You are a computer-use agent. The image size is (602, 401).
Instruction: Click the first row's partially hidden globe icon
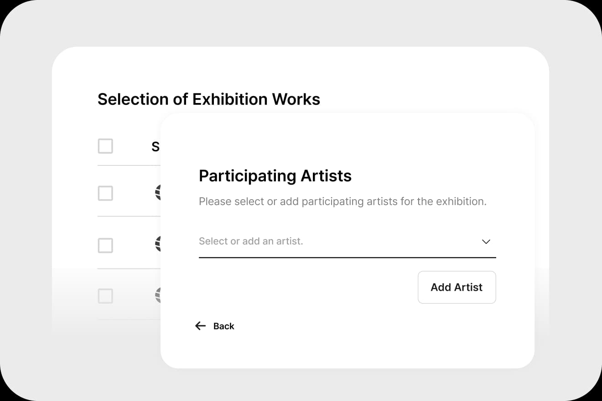click(x=158, y=193)
